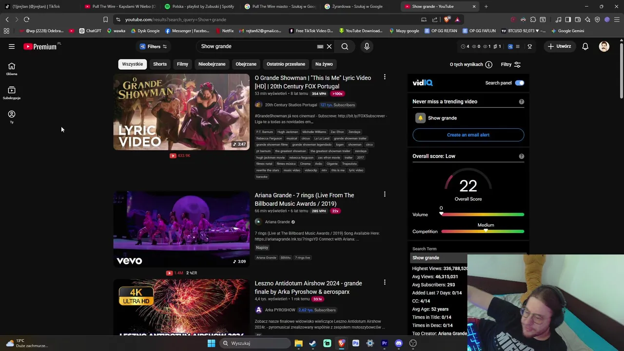The image size is (624, 351).
Task: Open browser extensions puzzle icon
Action: pos(533,19)
